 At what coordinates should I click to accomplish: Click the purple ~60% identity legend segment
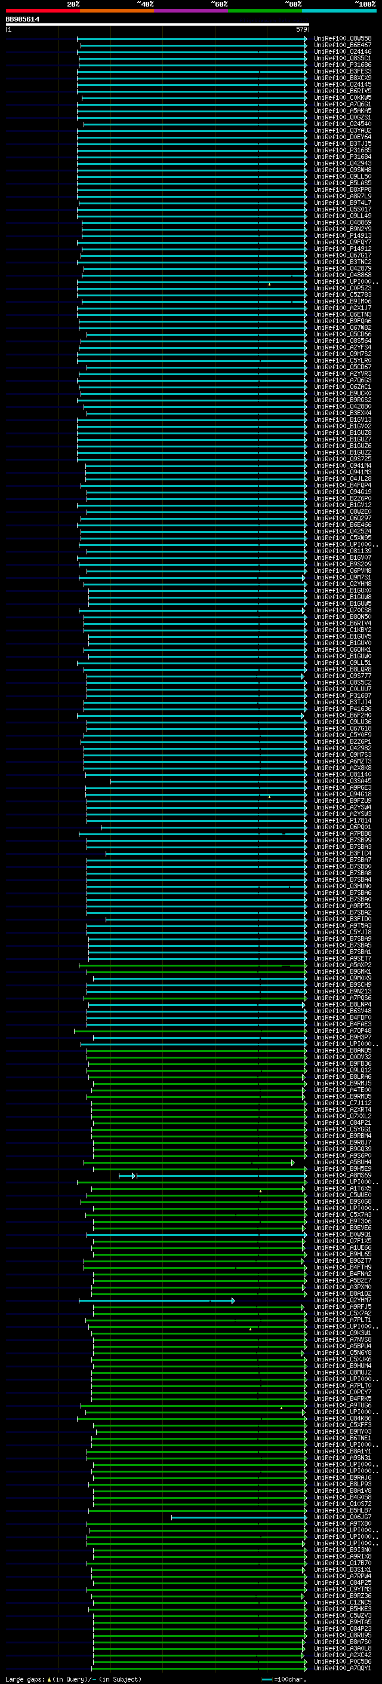point(190,11)
